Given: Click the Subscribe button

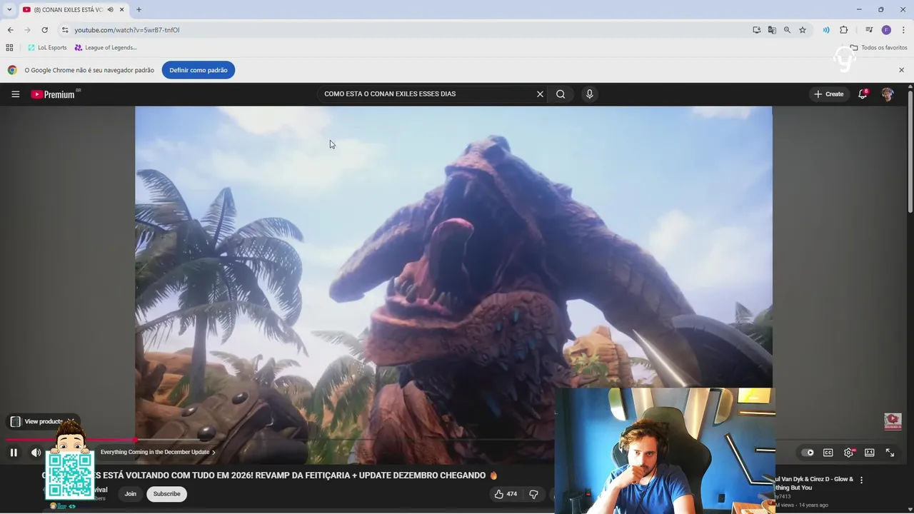Looking at the screenshot, I should click(166, 494).
